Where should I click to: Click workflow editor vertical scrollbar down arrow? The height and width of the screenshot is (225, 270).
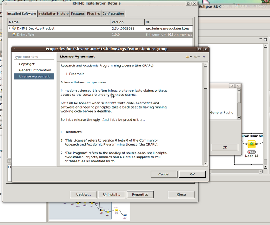pos(265,167)
